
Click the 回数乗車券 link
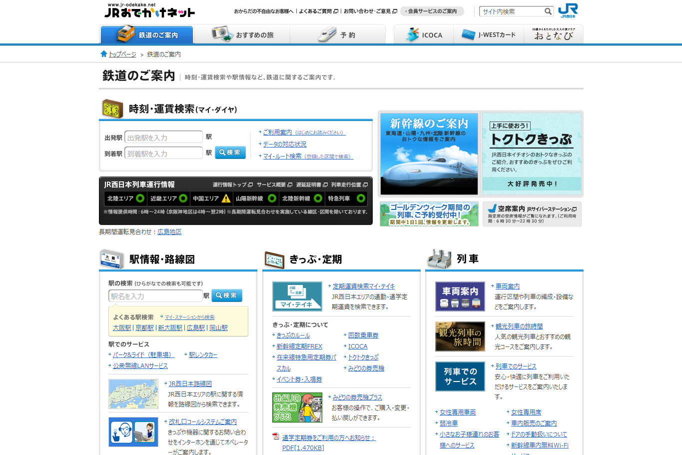pos(363,335)
